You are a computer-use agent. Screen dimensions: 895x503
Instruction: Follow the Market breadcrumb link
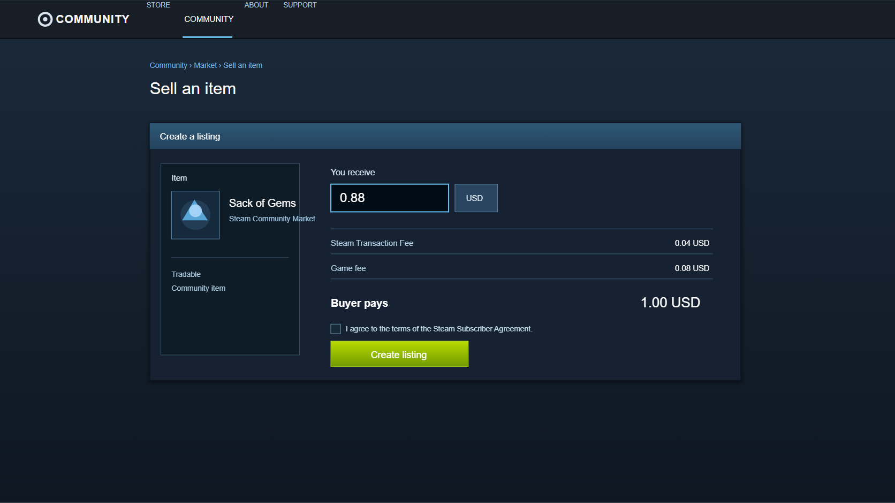tap(206, 65)
